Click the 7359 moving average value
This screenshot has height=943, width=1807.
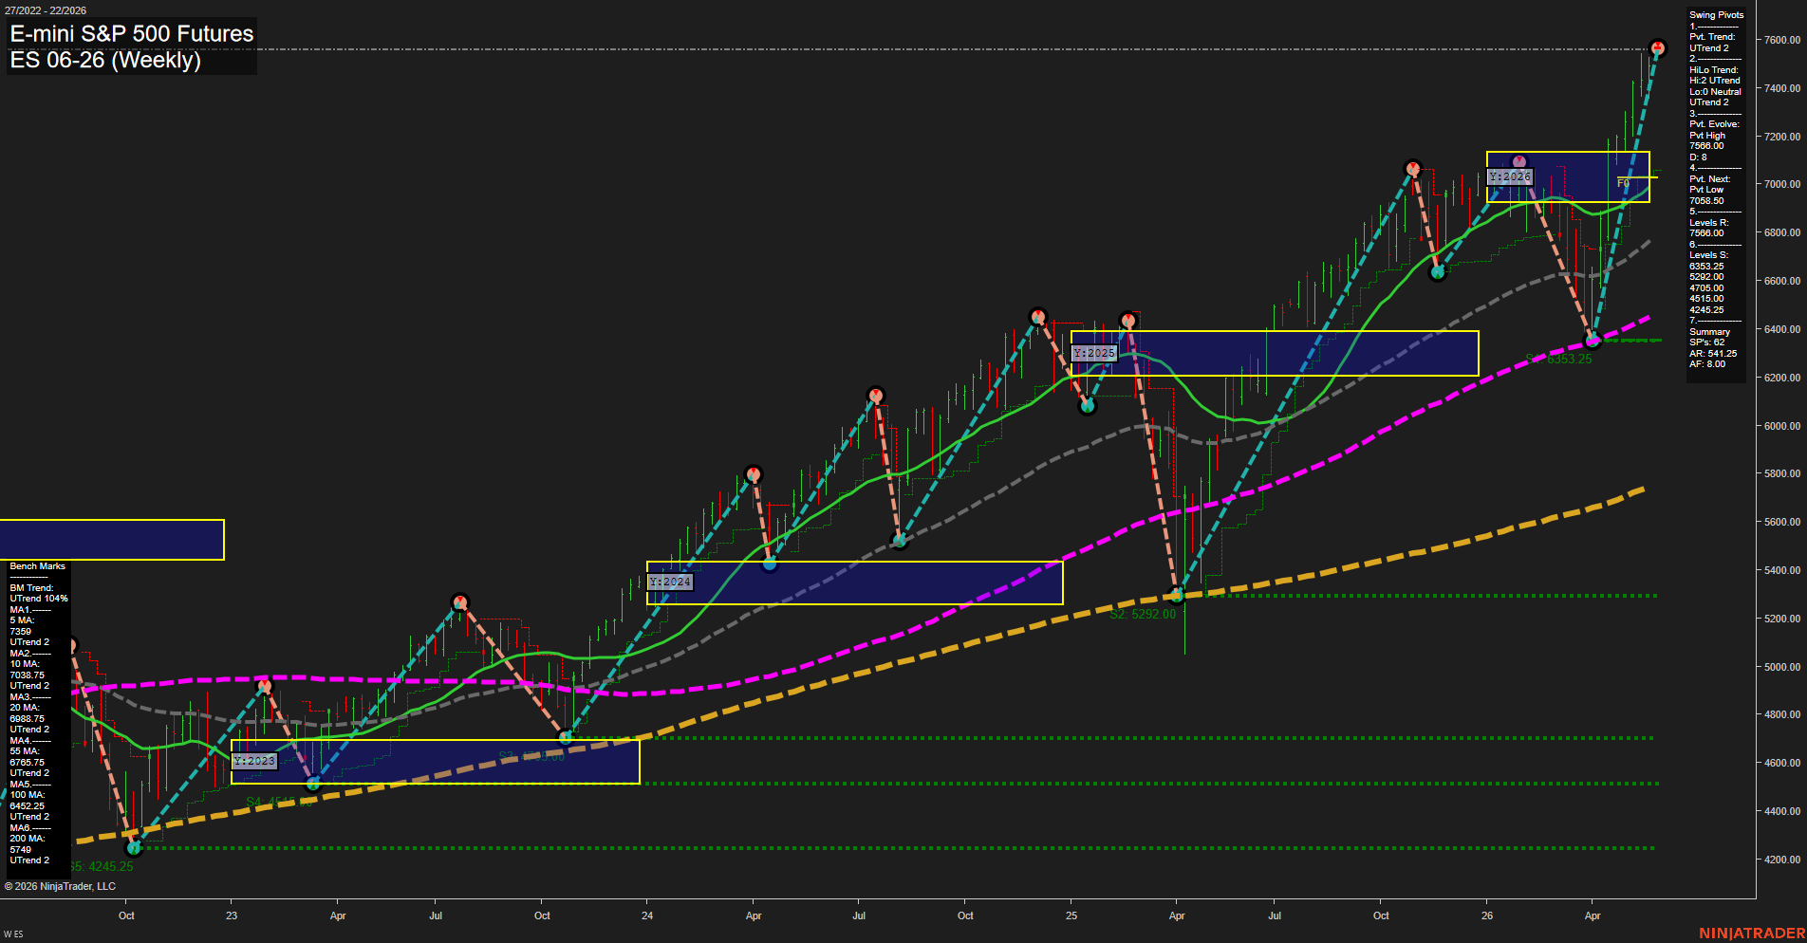(x=20, y=632)
